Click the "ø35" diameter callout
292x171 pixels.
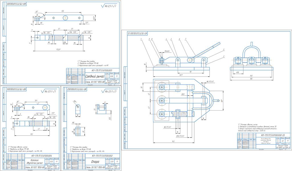point(238,72)
